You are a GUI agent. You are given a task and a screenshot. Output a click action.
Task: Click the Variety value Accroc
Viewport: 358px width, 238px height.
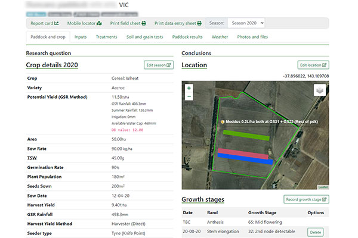click(118, 87)
